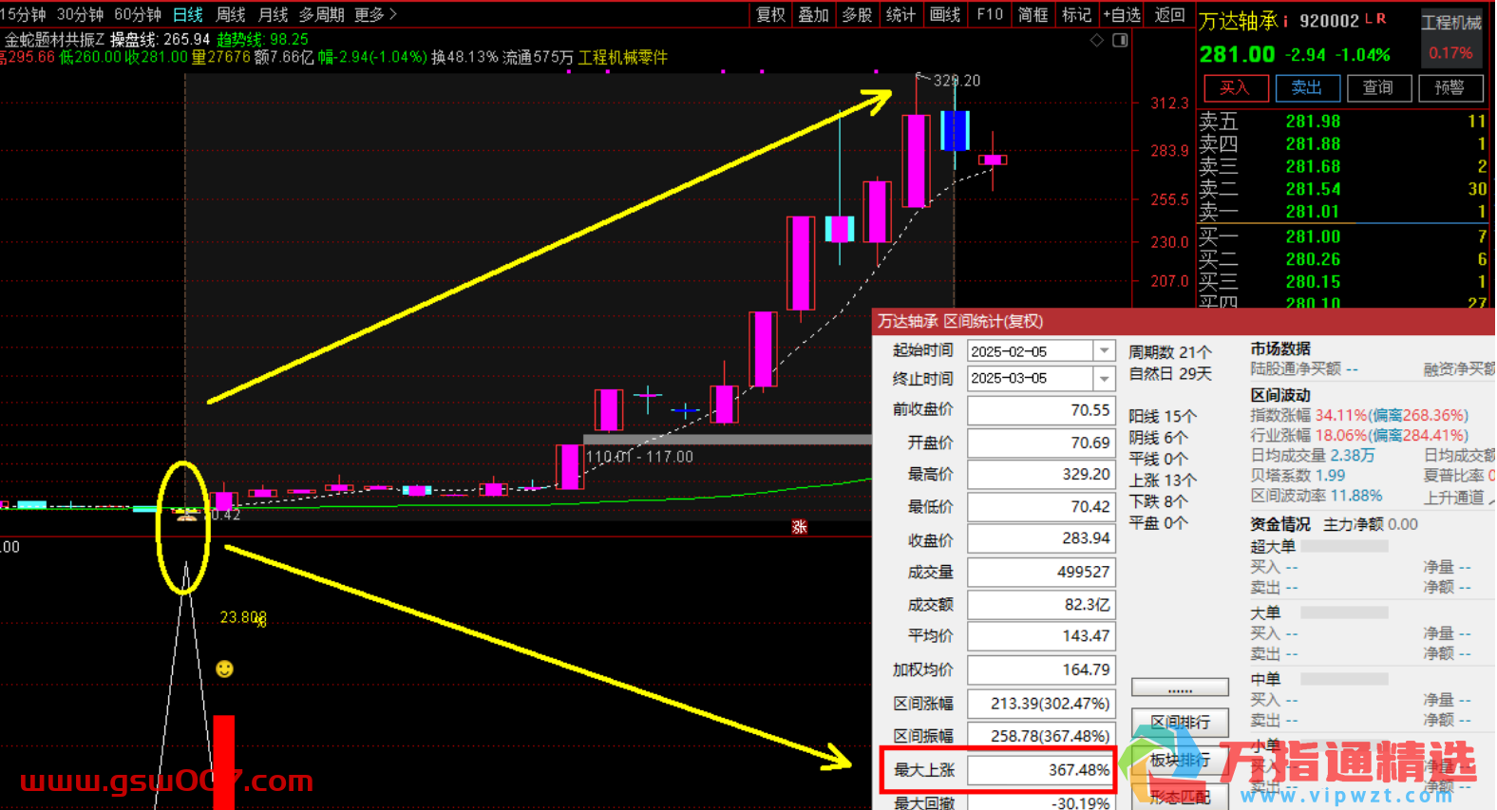
Task: Click the 画线 drawing tool in toolbar
Action: pos(944,14)
